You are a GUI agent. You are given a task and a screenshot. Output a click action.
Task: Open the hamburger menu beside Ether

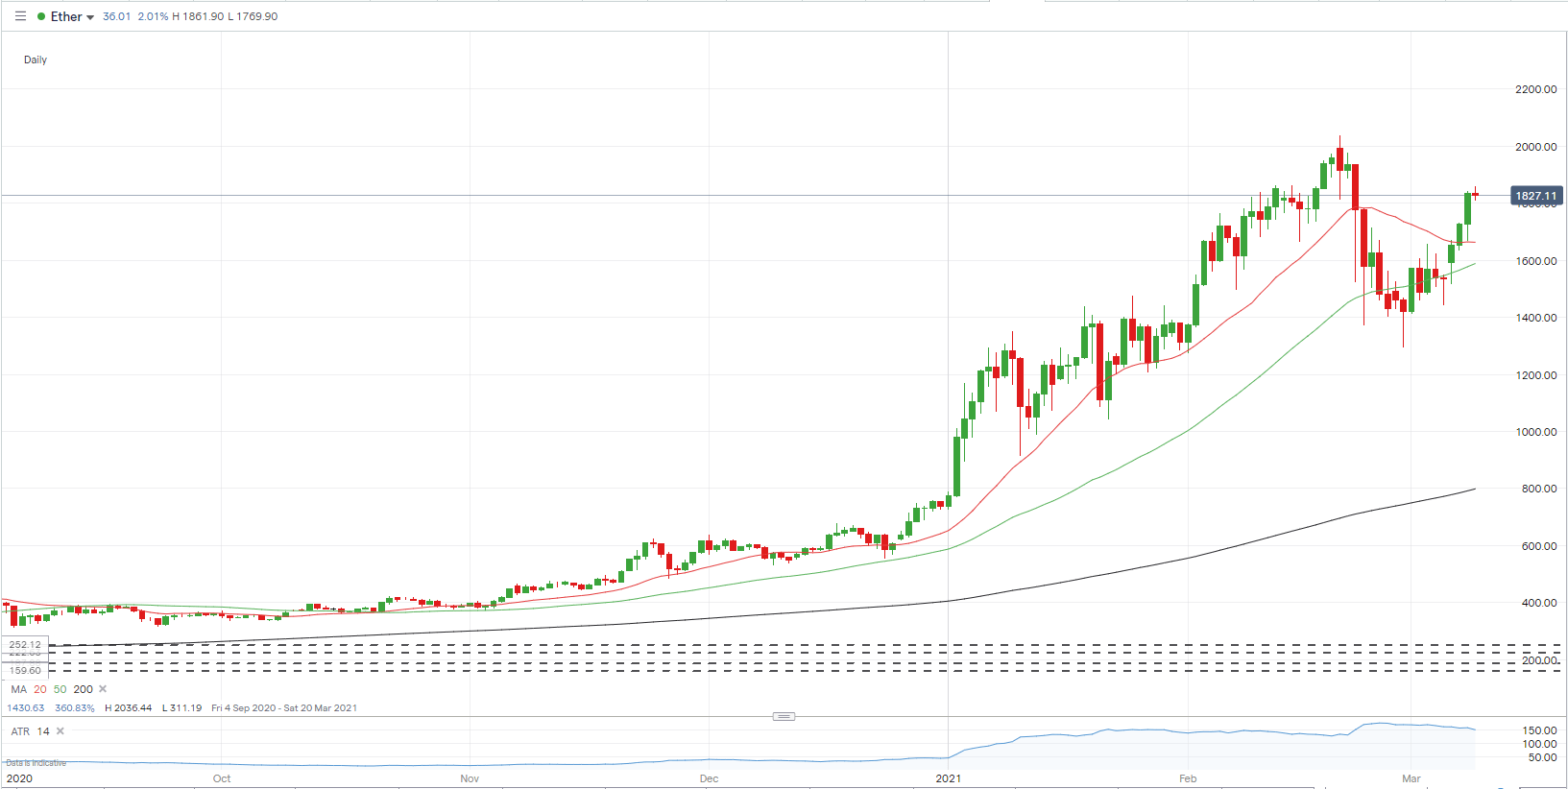coord(20,16)
